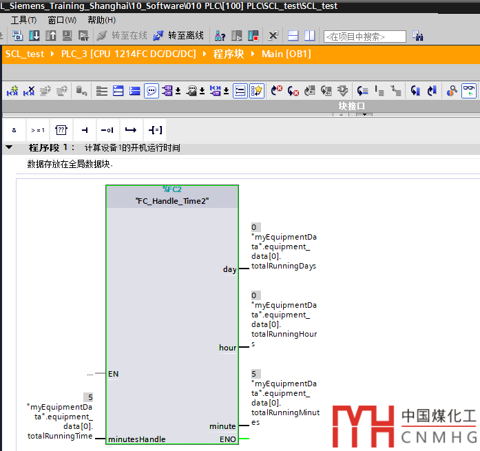This screenshot has height=451, width=480.
Task: Focus the search in project field
Action: click(x=365, y=36)
